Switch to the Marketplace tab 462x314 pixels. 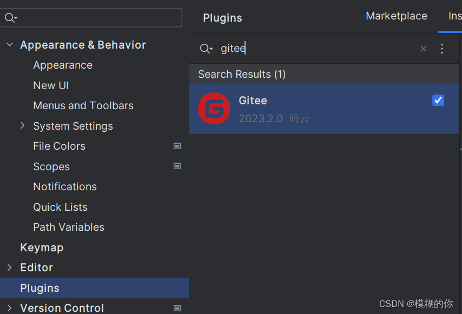[396, 16]
